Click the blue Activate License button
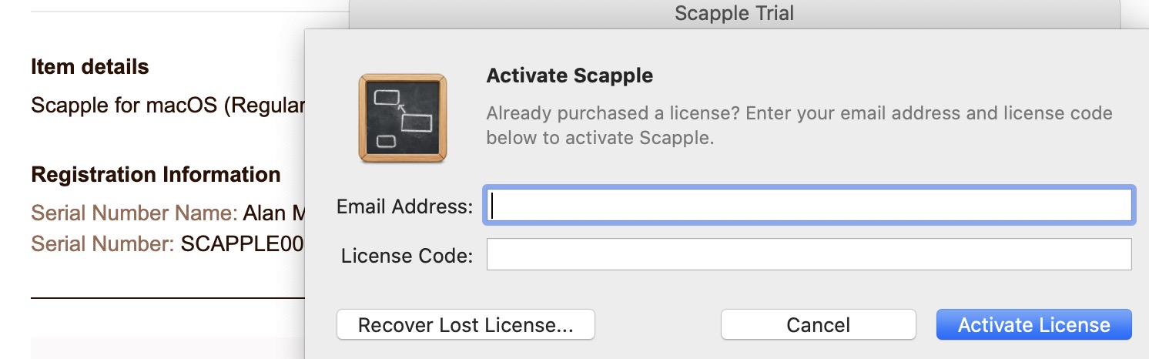This screenshot has height=359, width=1149. pyautogui.click(x=1033, y=324)
